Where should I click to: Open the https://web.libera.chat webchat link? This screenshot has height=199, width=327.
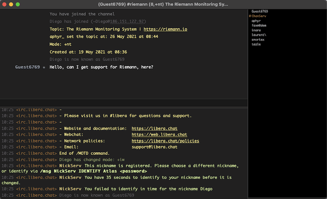[159, 134]
